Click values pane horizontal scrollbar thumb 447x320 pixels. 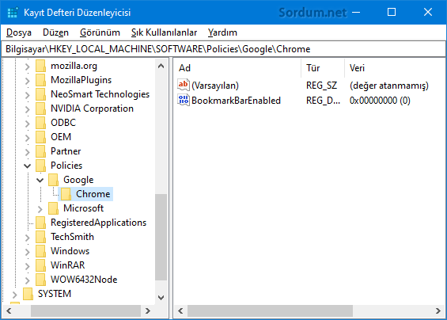(270, 310)
